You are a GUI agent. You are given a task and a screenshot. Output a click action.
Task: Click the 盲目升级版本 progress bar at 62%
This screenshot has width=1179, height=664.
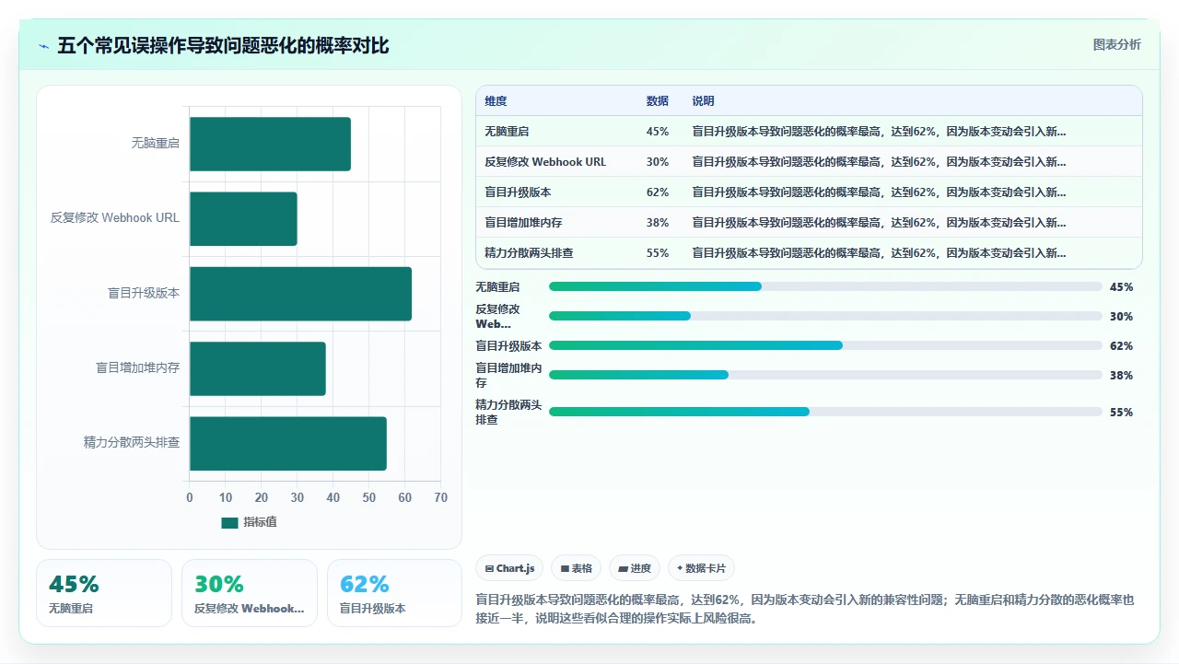pyautogui.click(x=825, y=345)
